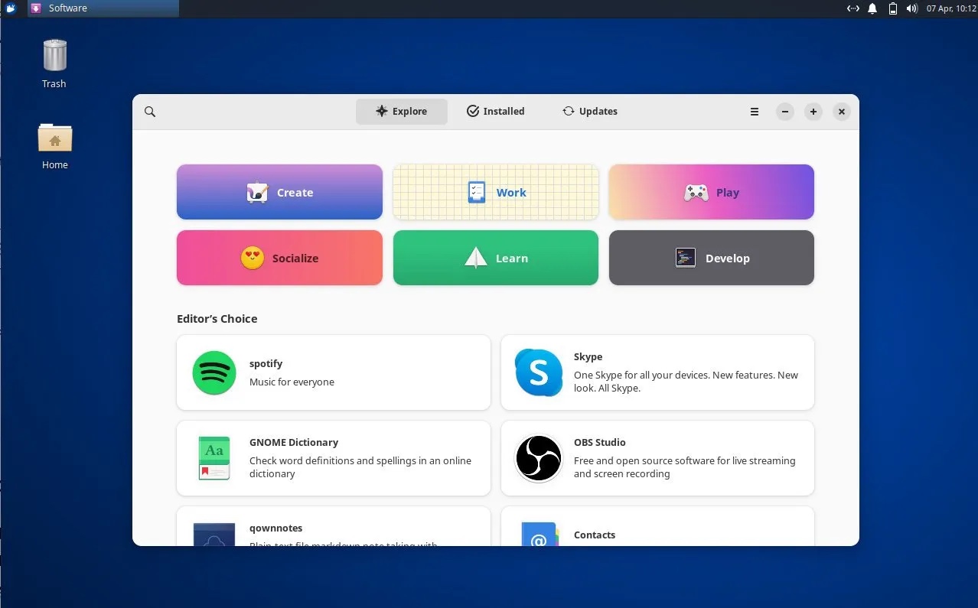The height and width of the screenshot is (608, 978).
Task: Browse the Create category
Action: (279, 192)
